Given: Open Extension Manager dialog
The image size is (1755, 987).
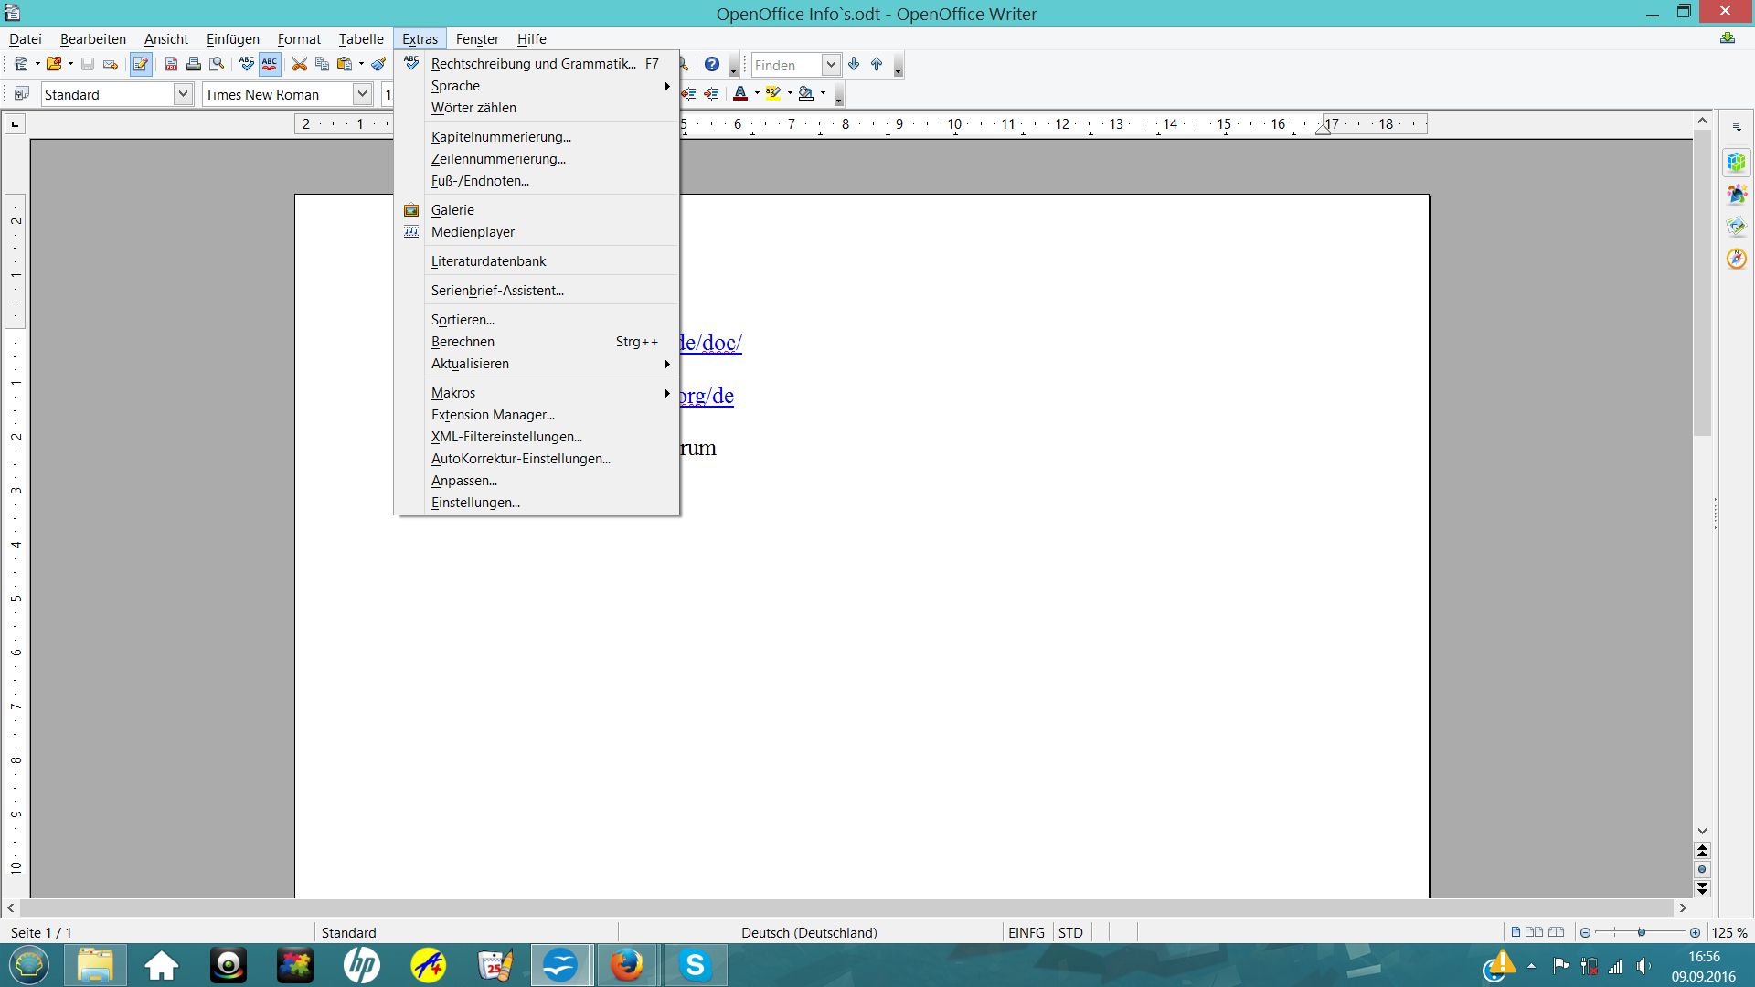Looking at the screenshot, I should tap(492, 415).
